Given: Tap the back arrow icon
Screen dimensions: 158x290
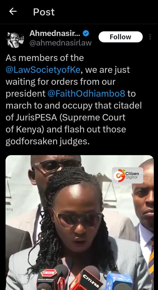Looking at the screenshot, I should coord(13,12).
